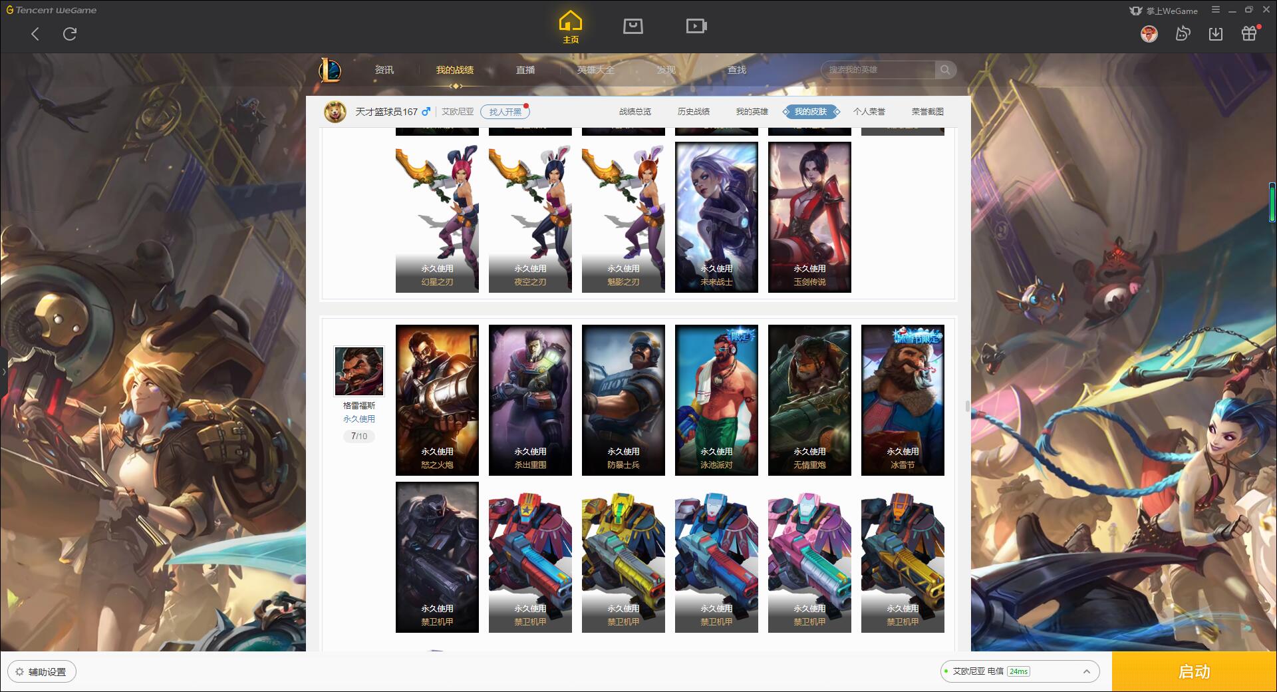Switch to the 我的战绩 tab

(x=455, y=70)
